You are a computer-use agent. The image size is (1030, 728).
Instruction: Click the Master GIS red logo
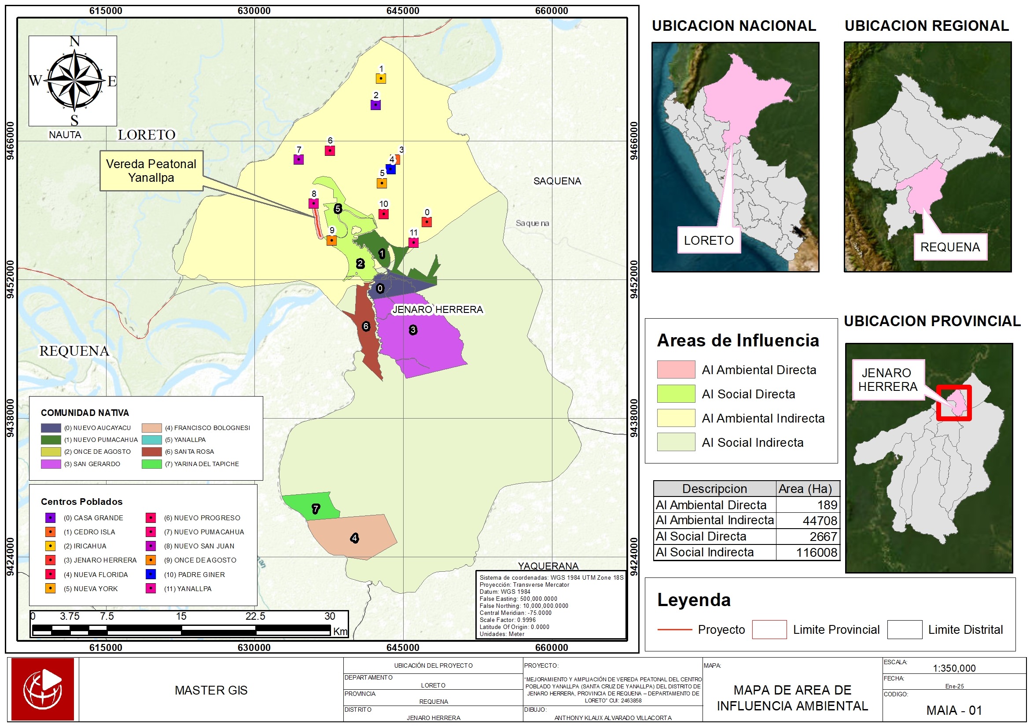tap(43, 690)
